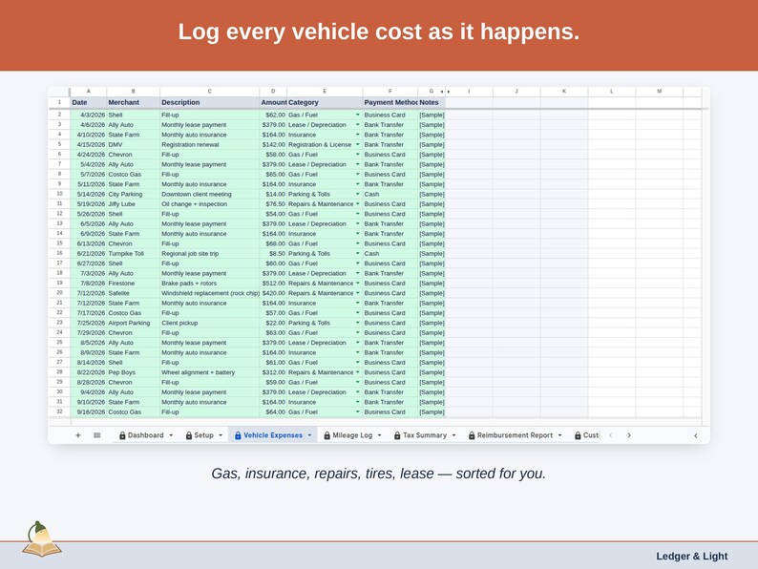The height and width of the screenshot is (569, 758).
Task: Select the Safelite merchant cell
Action: [x=133, y=293]
